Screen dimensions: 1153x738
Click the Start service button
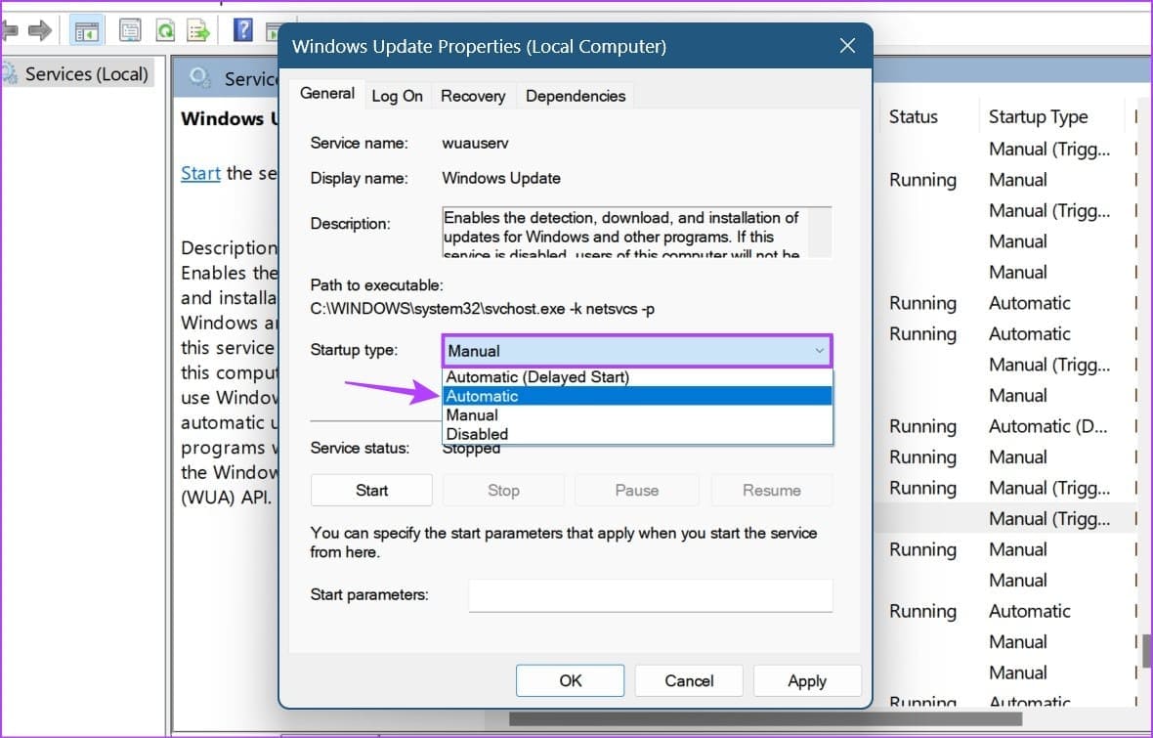click(371, 490)
